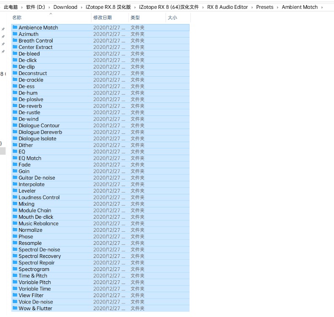334x317 pixels.
Task: Click the Deconstruct folder icon
Action: [15, 73]
